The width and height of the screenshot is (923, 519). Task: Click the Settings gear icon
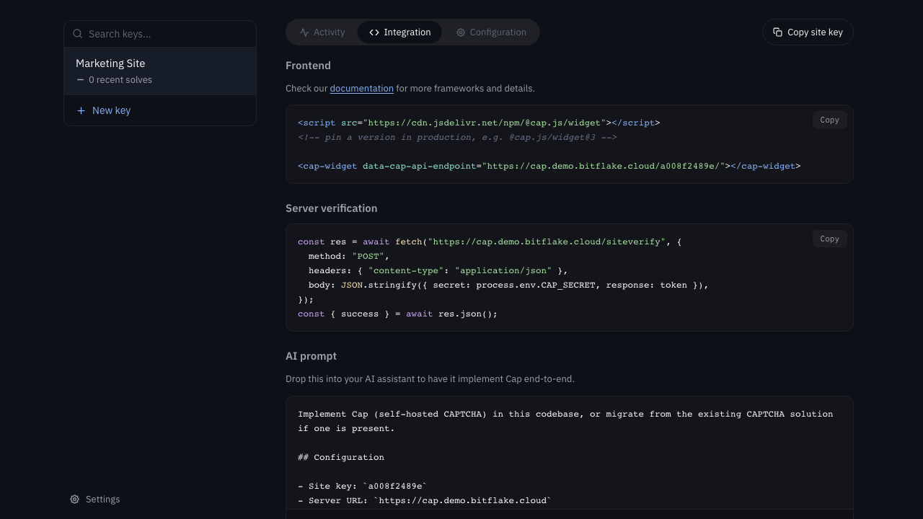click(x=75, y=500)
